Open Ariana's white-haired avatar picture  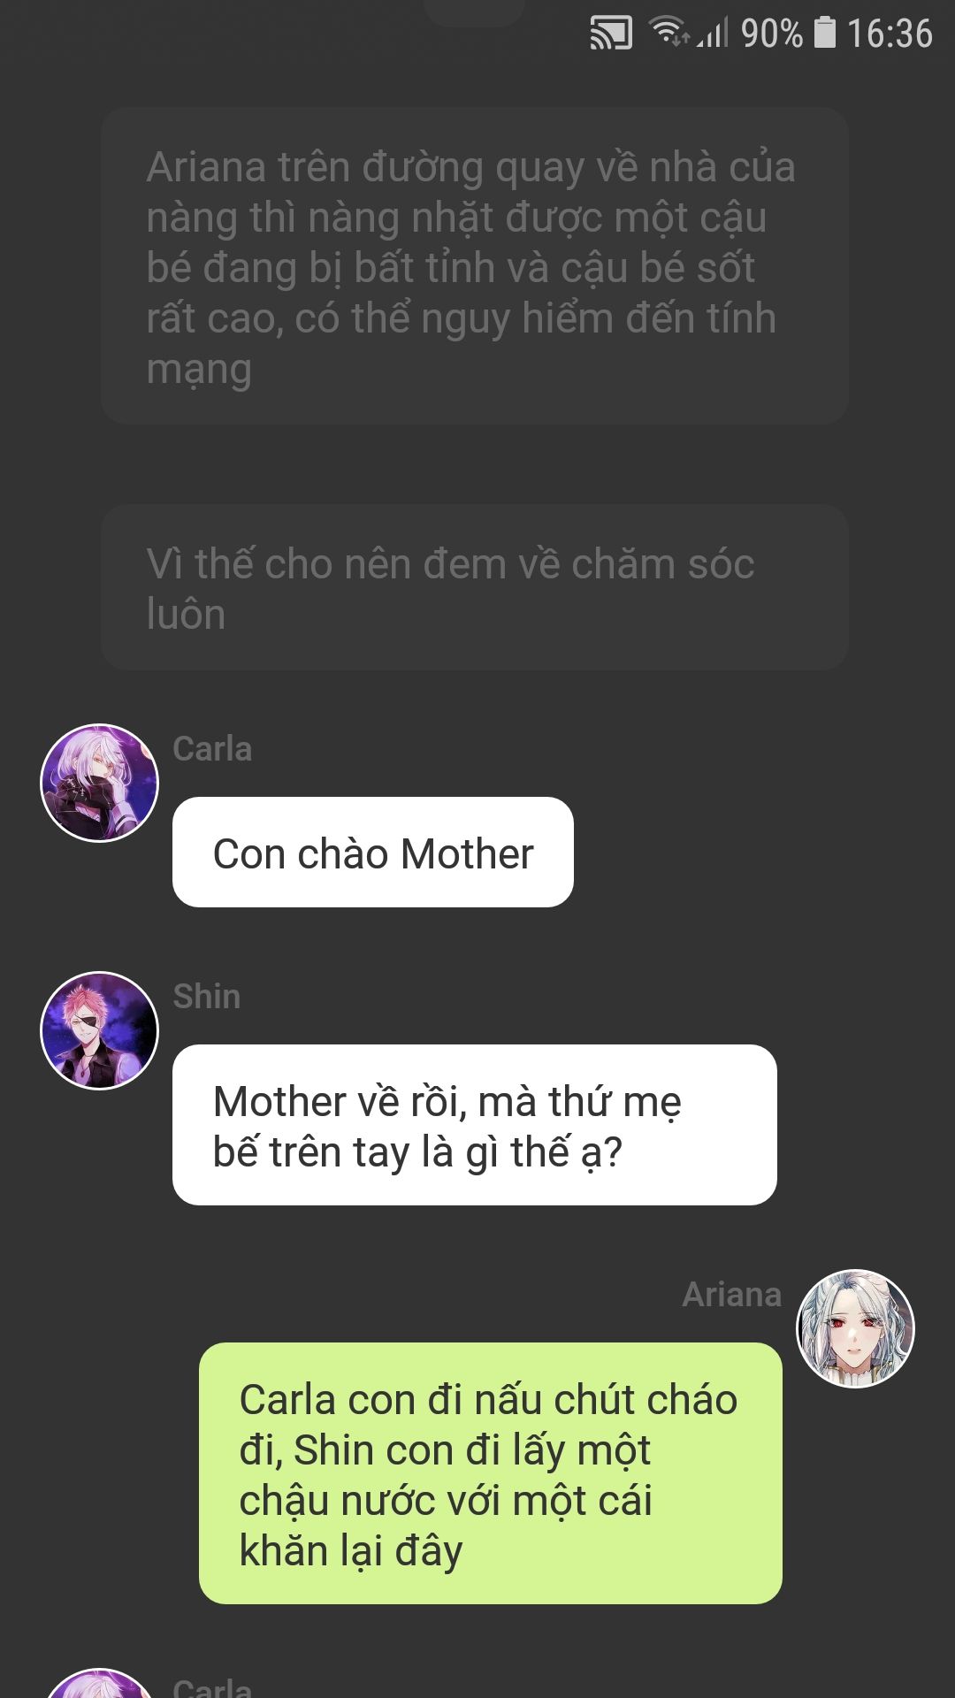pos(855,1328)
